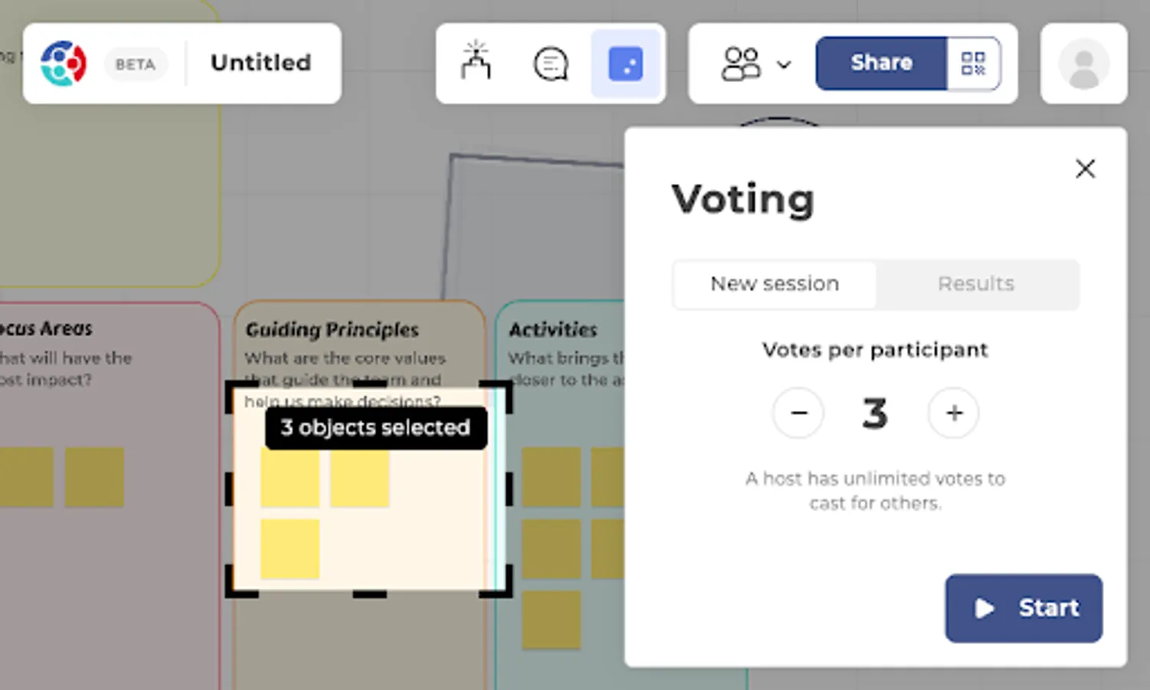This screenshot has width=1150, height=690.
Task: Open the user profile avatar
Action: [x=1083, y=64]
